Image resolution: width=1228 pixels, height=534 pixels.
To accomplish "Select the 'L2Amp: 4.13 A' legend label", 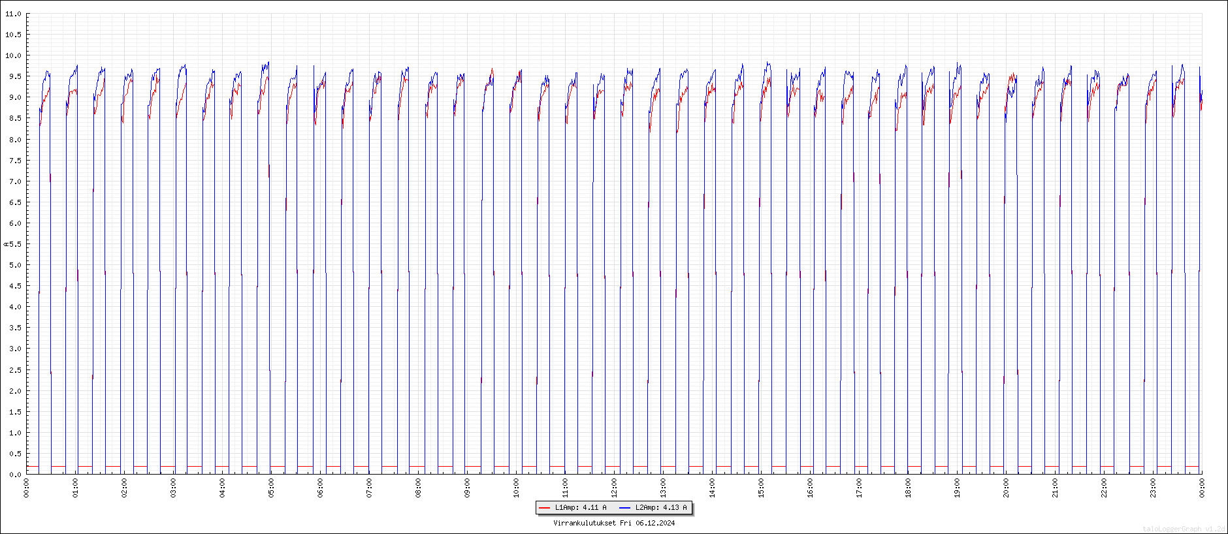I will click(x=661, y=508).
